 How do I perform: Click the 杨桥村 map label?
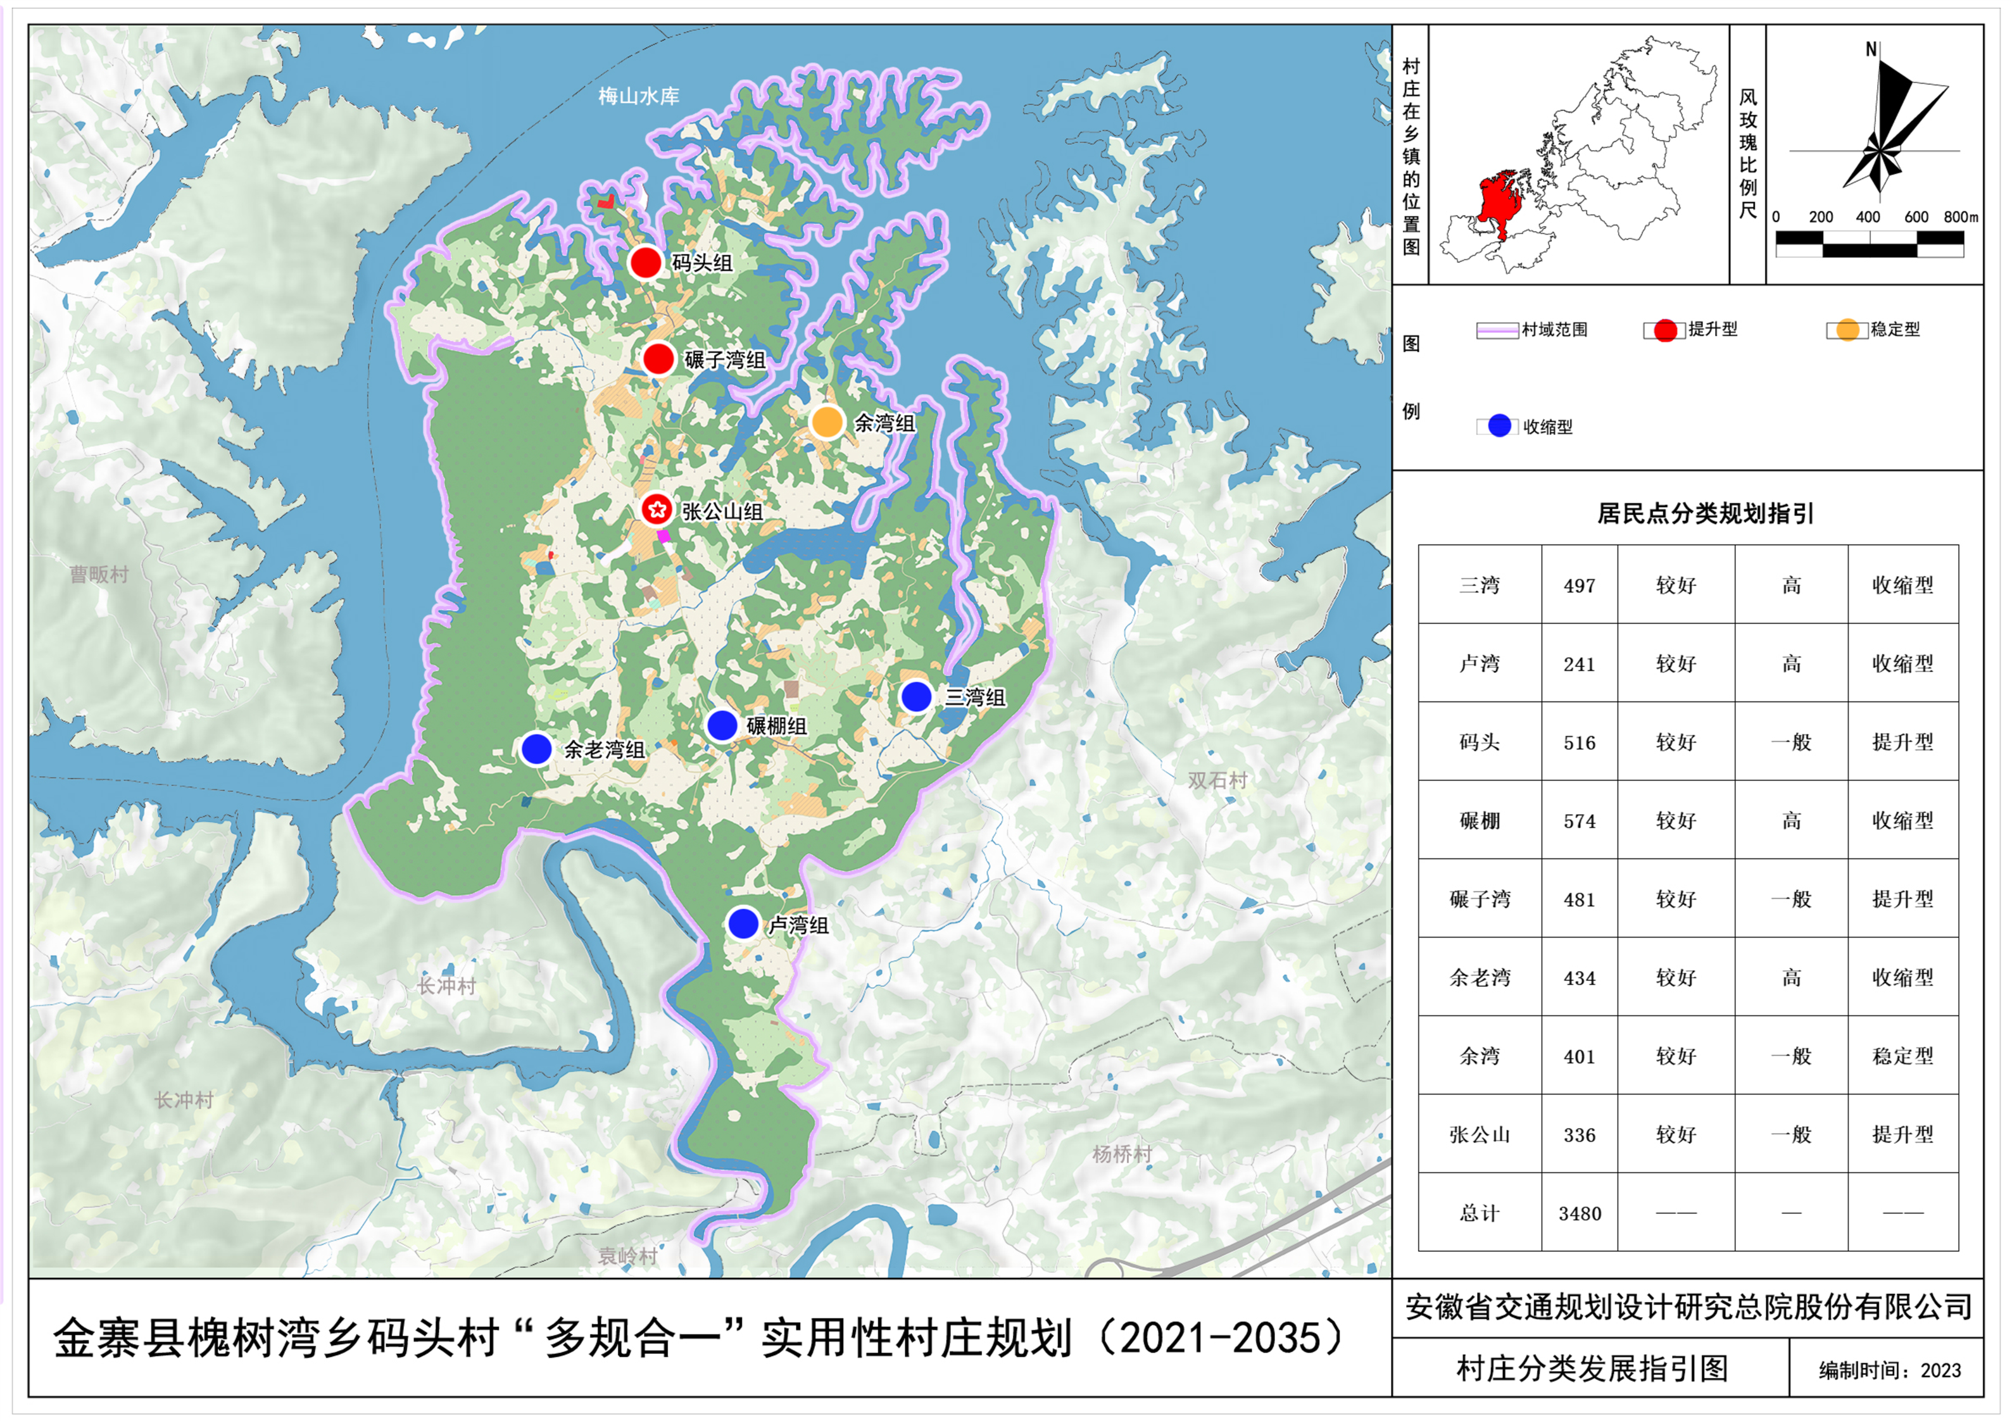[x=1122, y=1155]
